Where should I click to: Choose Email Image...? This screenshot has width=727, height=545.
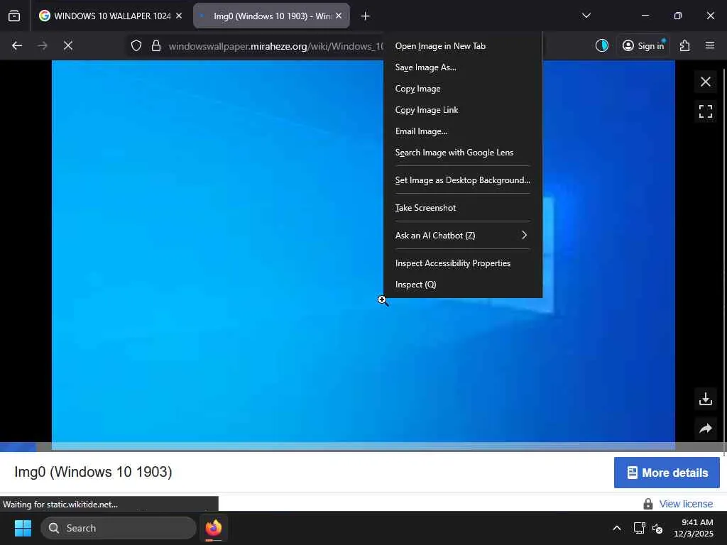coord(463,131)
